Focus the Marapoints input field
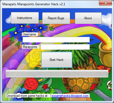 click(65, 47)
